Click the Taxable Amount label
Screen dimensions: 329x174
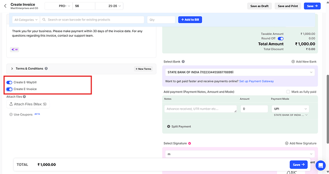pyautogui.click(x=272, y=34)
